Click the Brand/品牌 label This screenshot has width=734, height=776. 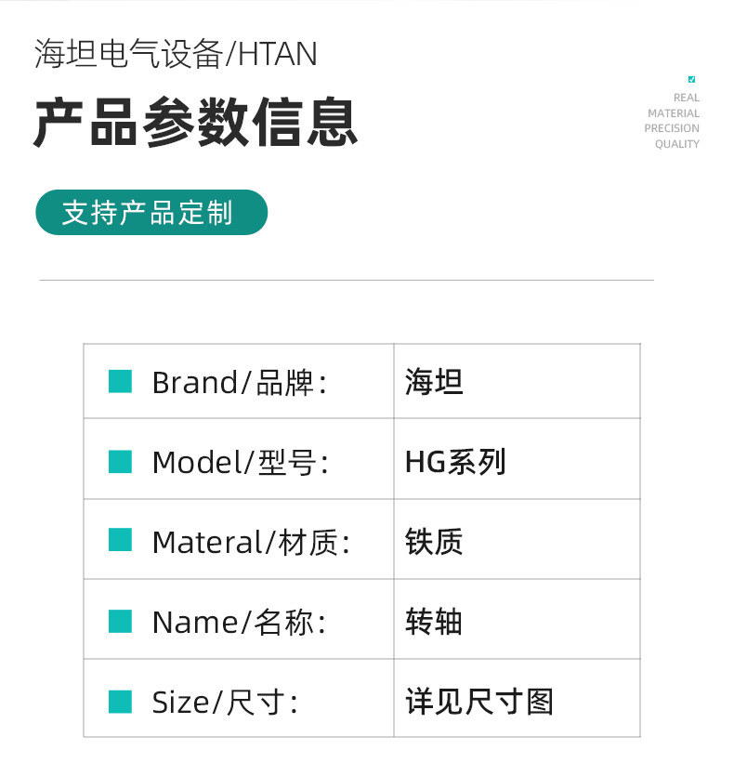point(239,382)
